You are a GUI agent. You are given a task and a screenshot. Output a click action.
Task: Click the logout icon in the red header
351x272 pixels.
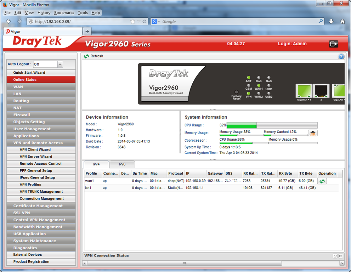coord(333,44)
